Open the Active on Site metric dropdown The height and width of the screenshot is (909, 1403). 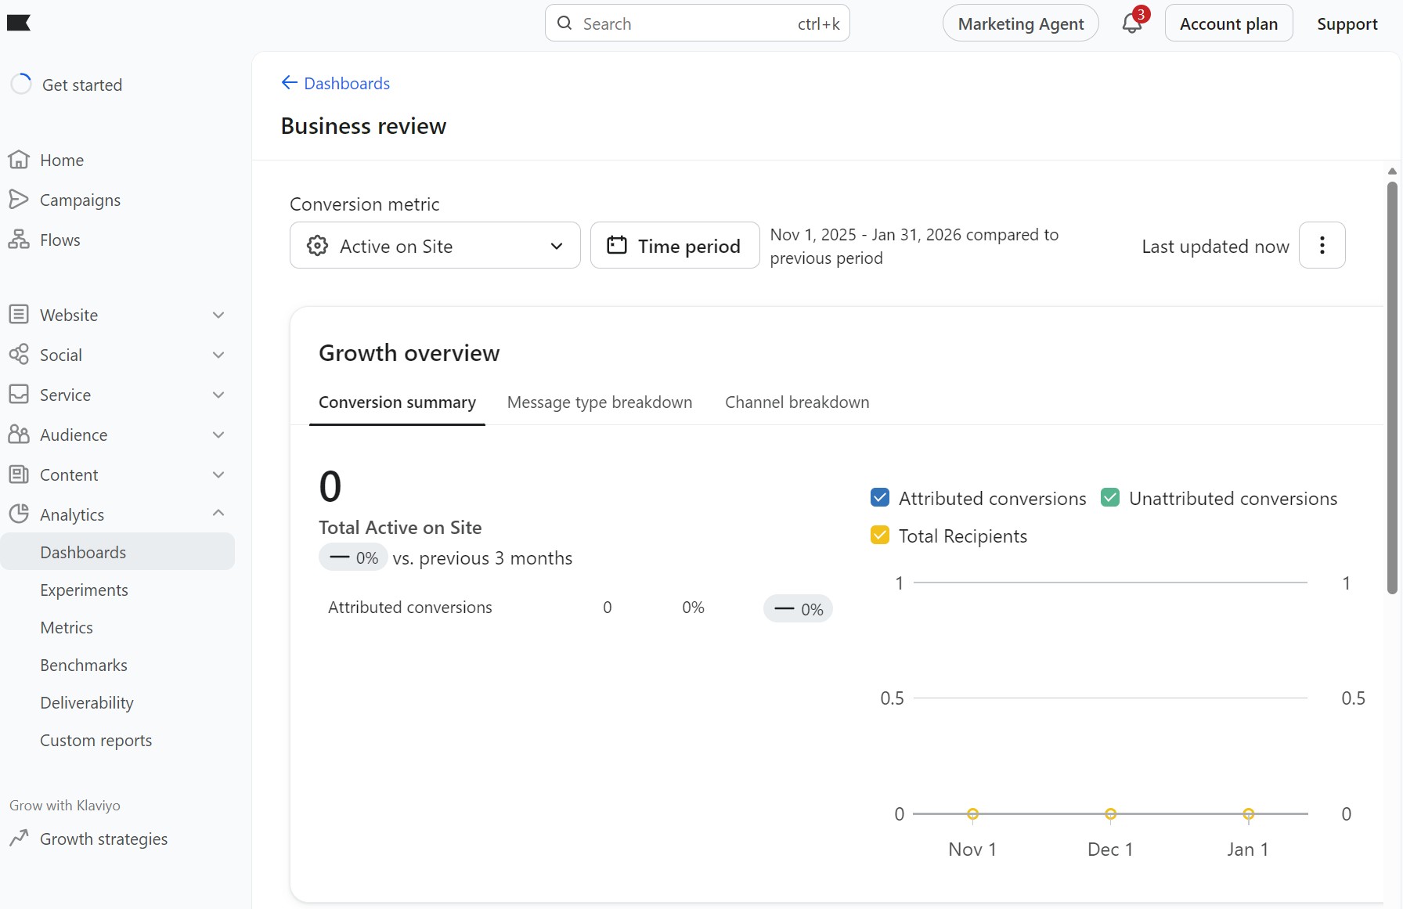pyautogui.click(x=557, y=245)
